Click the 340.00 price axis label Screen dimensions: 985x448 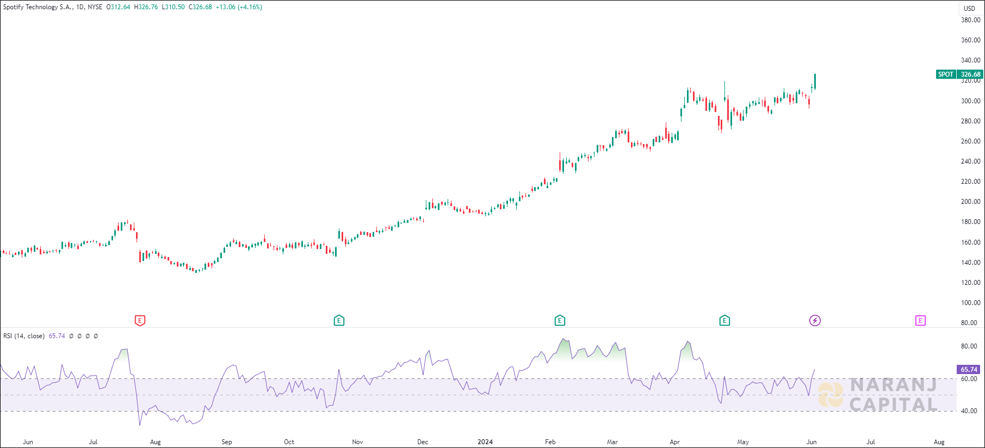click(x=971, y=60)
